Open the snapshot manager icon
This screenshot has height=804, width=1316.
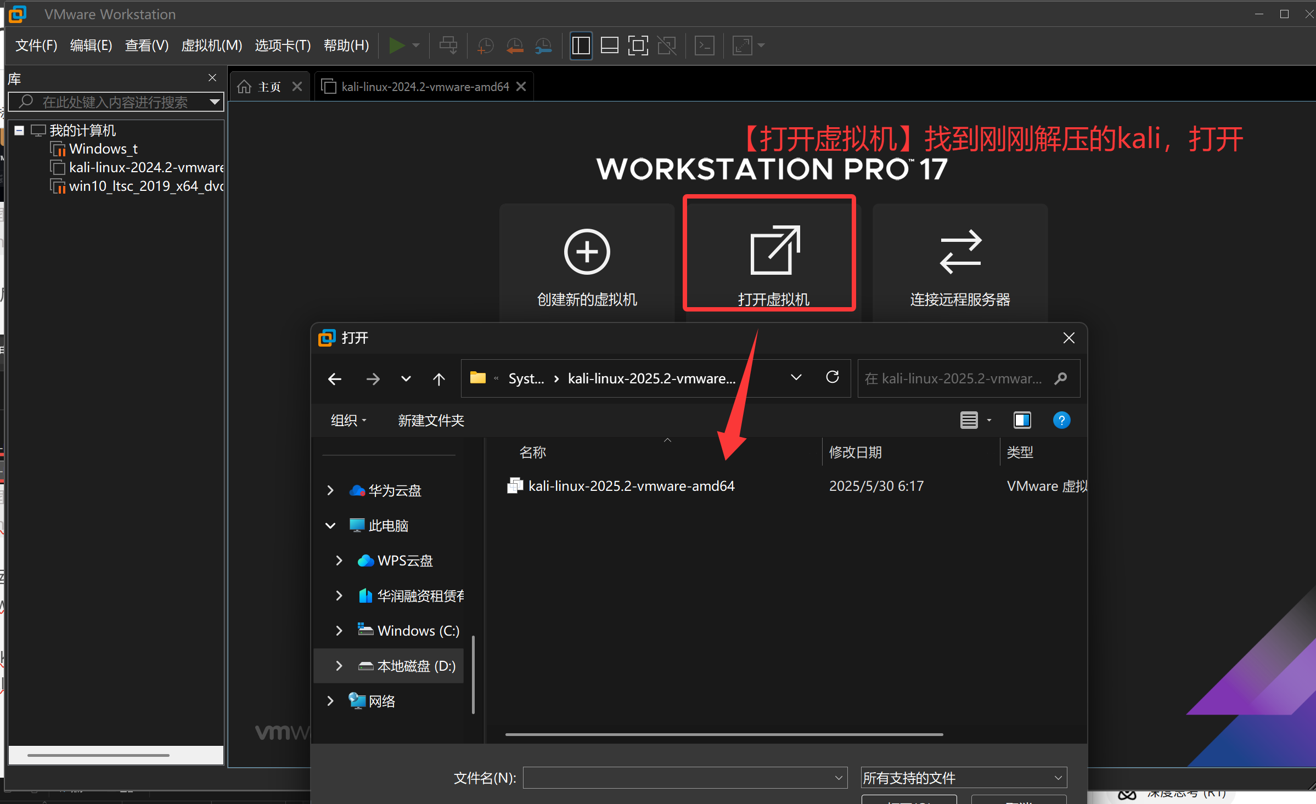[x=543, y=46]
